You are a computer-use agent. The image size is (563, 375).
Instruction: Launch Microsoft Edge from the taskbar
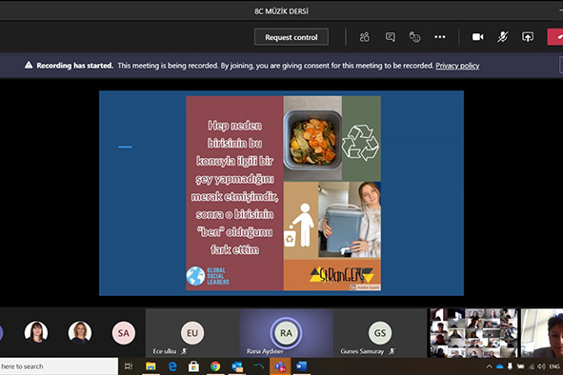pyautogui.click(x=172, y=366)
